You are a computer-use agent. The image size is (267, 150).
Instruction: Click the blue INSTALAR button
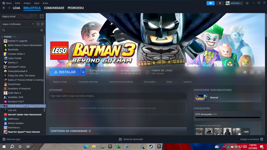coord(65,72)
